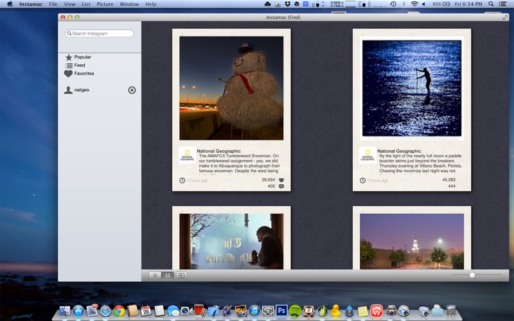Screen dimensions: 514x321
Task: Enter full screen using window corner arrows
Action: 505,17
